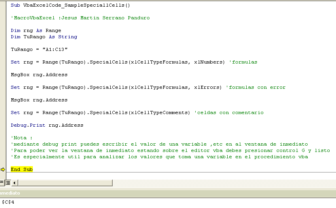
Task: Click the xlNumbers constant in the code
Action: click(x=208, y=62)
